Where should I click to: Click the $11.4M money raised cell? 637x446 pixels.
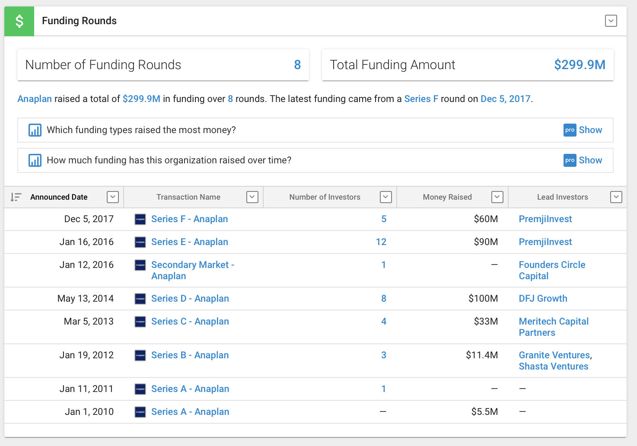point(482,355)
